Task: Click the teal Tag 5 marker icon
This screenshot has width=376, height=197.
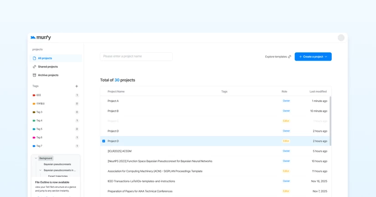Action: [34, 129]
